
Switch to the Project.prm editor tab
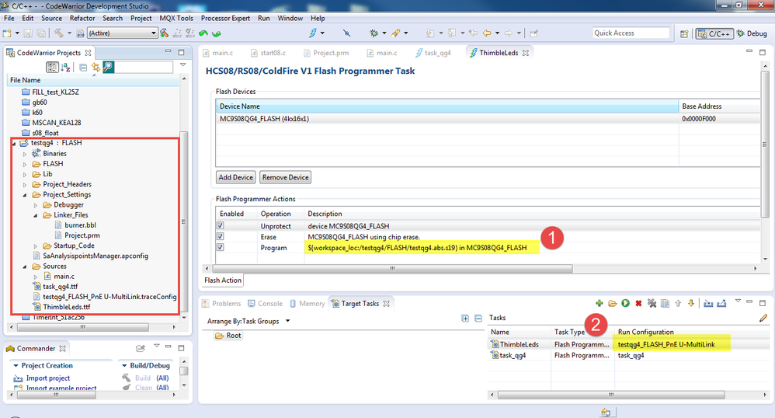coord(325,53)
